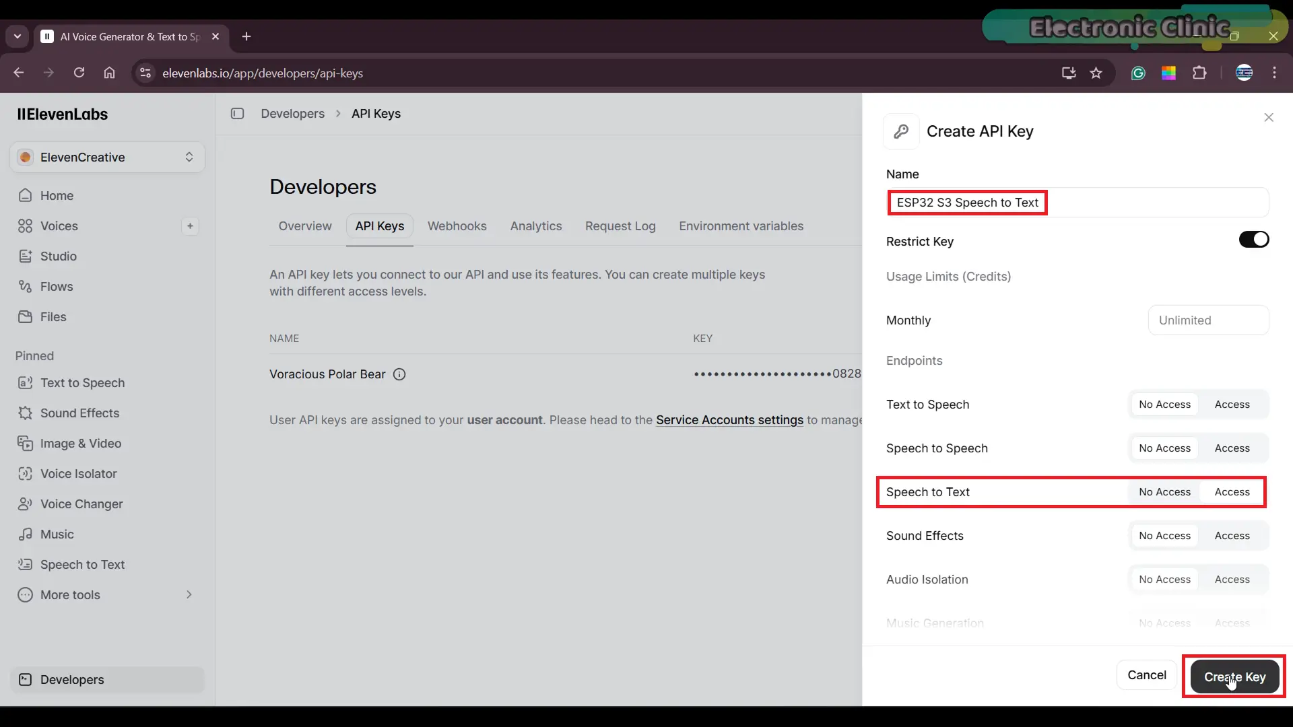Screen dimensions: 1293x727
Task: Reload the ElevenLabs page
Action: pyautogui.click(x=79, y=73)
